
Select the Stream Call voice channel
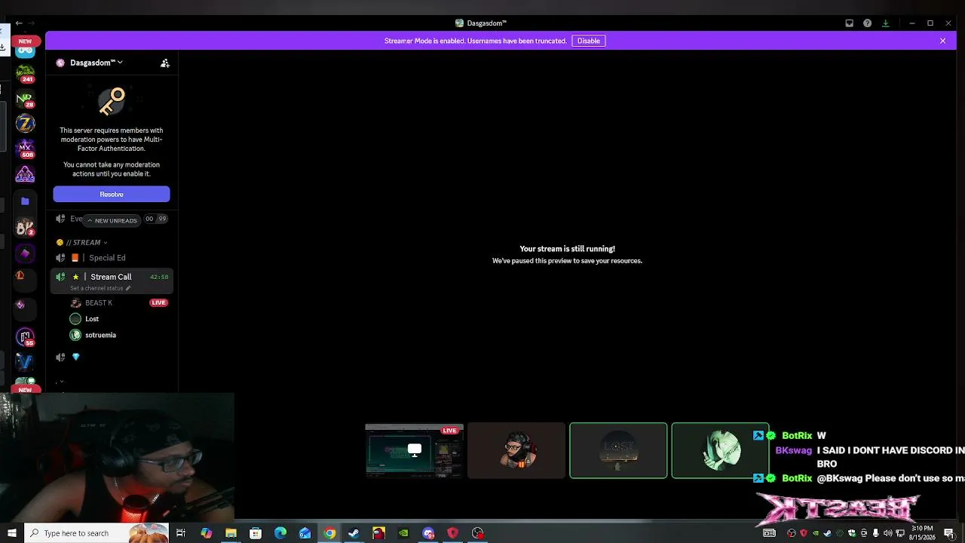tap(112, 277)
